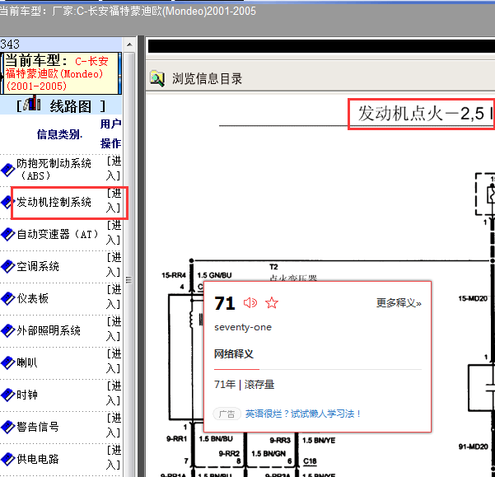Open 更多释义 link in dictionary popup
Screen dimensions: 495x477
pos(399,303)
